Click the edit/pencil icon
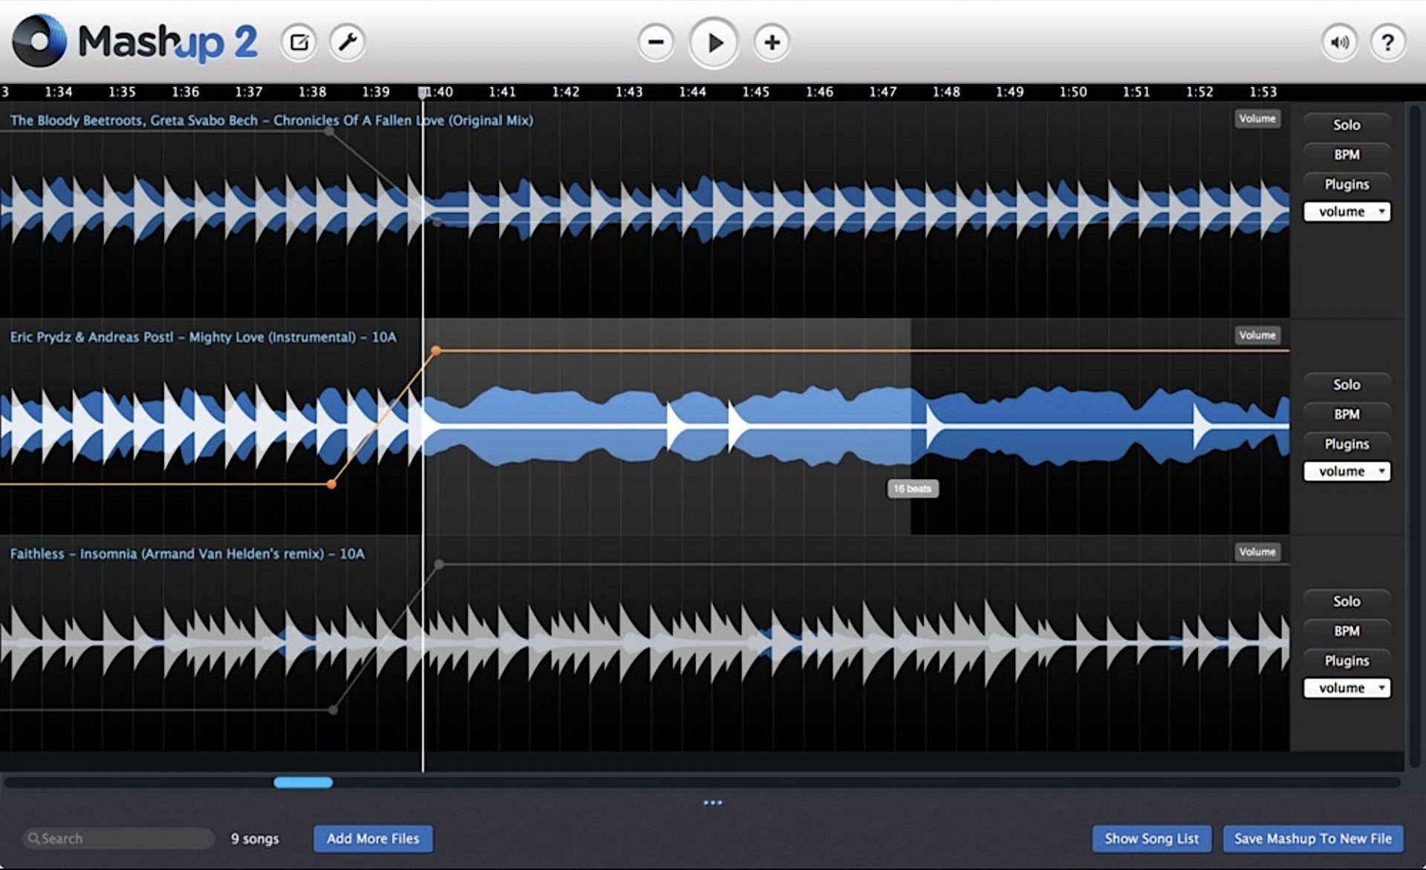The image size is (1426, 870). (299, 41)
